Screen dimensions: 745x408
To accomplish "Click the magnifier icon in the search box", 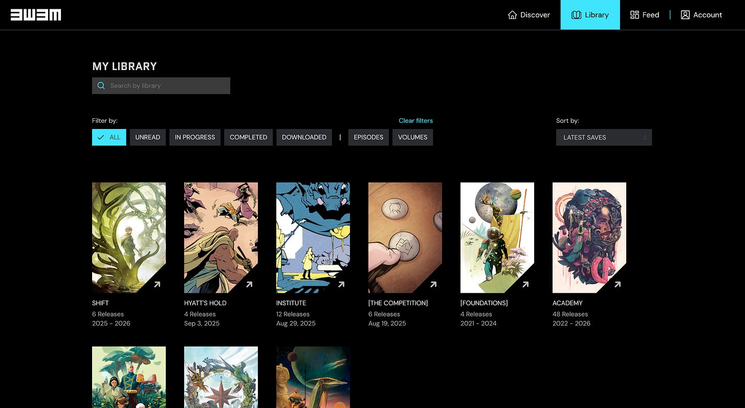I will click(x=101, y=85).
